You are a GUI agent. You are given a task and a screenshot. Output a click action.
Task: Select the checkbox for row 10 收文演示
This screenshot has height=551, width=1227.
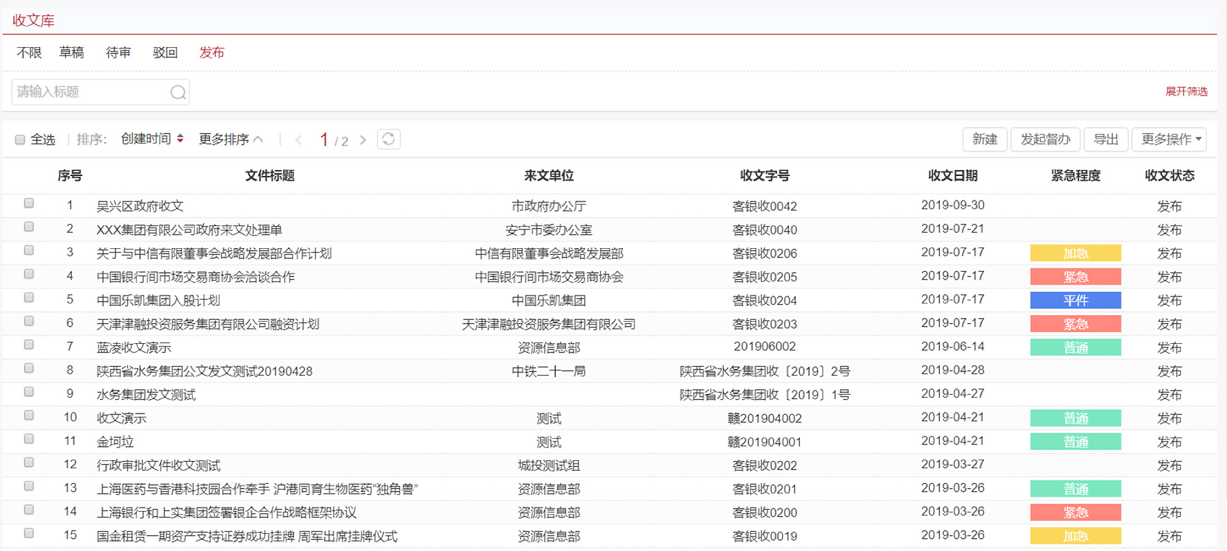(x=29, y=416)
